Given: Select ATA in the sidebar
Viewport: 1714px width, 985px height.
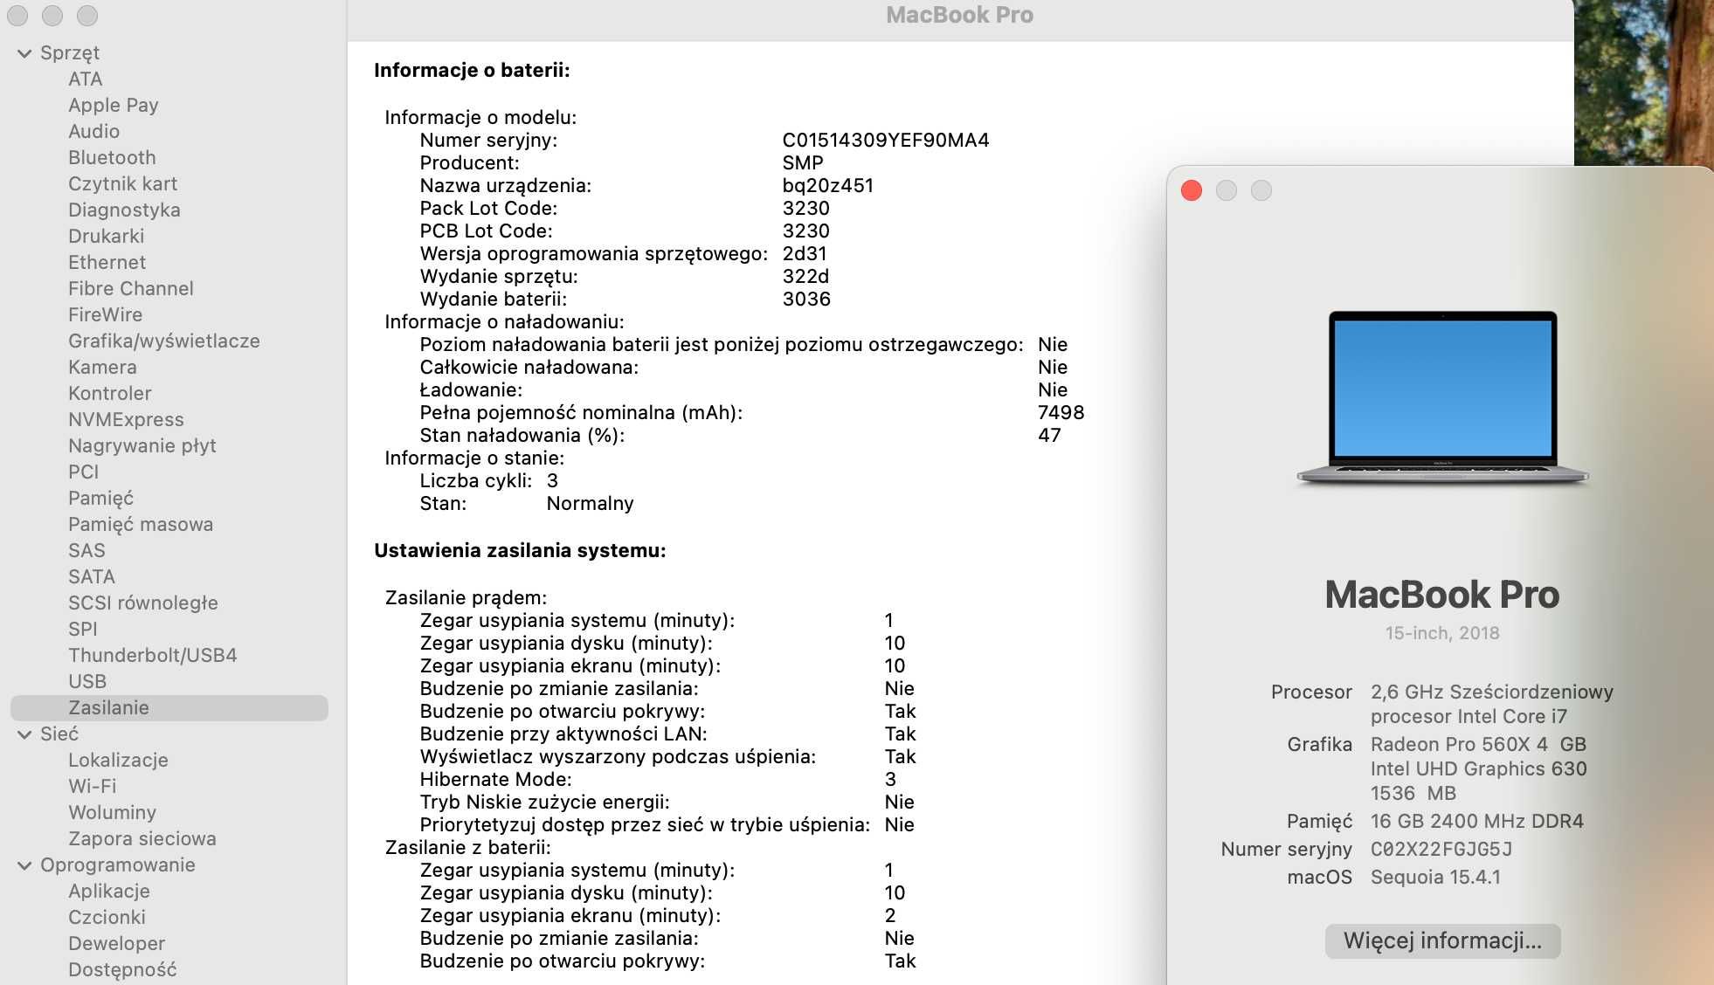Looking at the screenshot, I should 86,79.
